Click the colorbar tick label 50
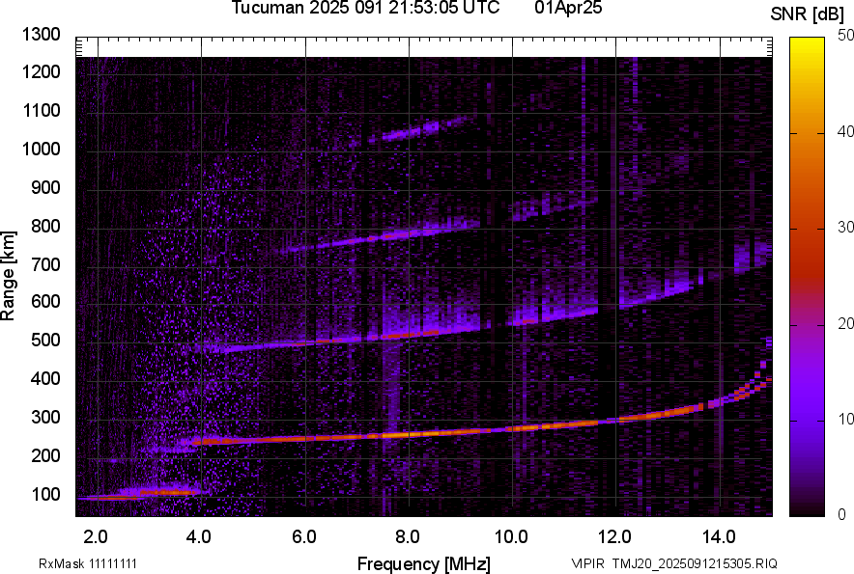 [846, 36]
